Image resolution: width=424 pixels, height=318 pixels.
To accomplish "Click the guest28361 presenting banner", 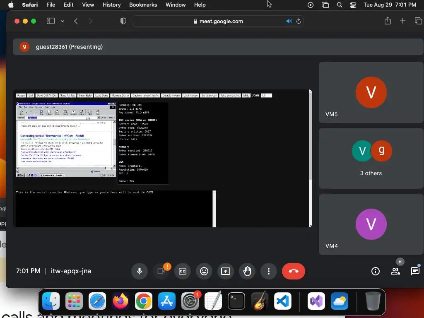I will click(218, 47).
